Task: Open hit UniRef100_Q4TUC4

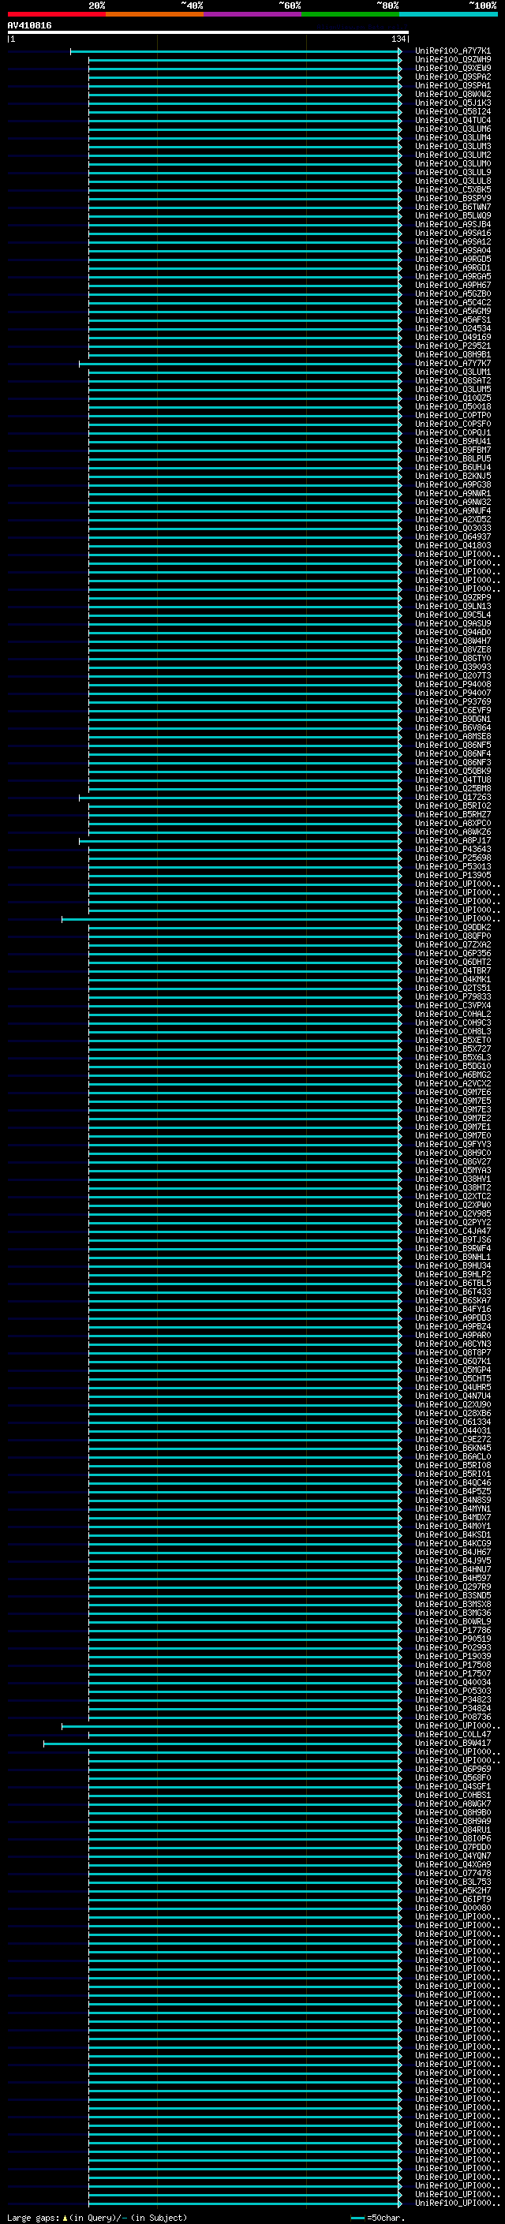Action: coord(452,120)
